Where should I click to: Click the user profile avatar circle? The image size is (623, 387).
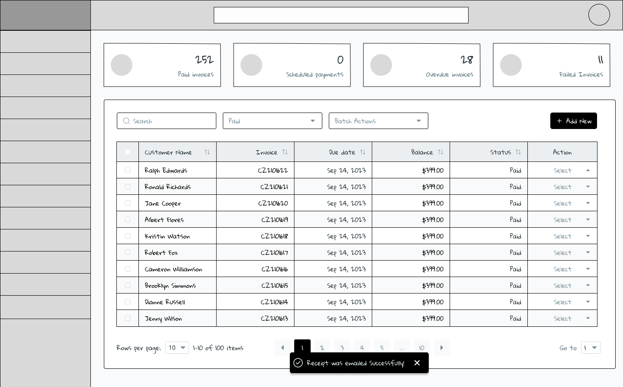coord(599,15)
